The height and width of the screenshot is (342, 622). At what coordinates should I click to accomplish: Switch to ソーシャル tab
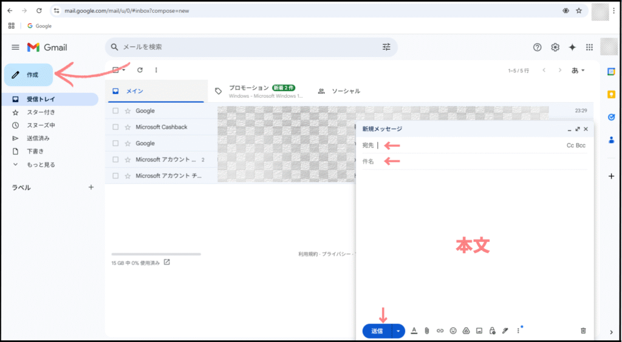(339, 91)
